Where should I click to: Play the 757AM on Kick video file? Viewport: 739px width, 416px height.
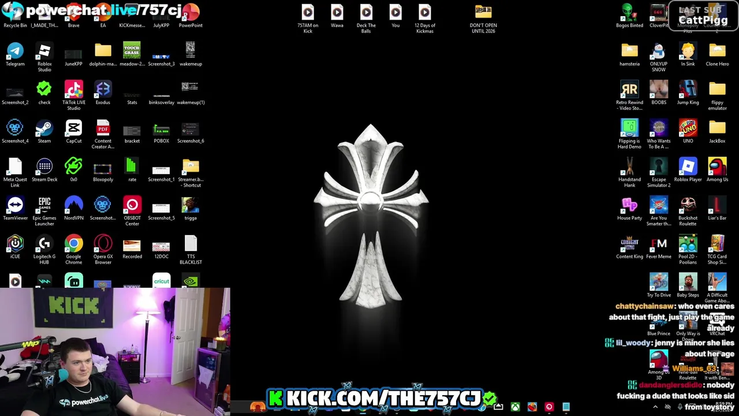click(308, 19)
